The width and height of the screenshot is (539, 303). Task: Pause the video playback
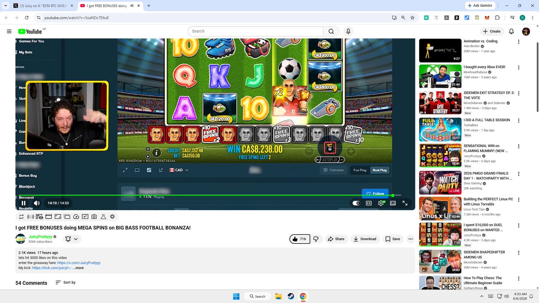(23, 203)
